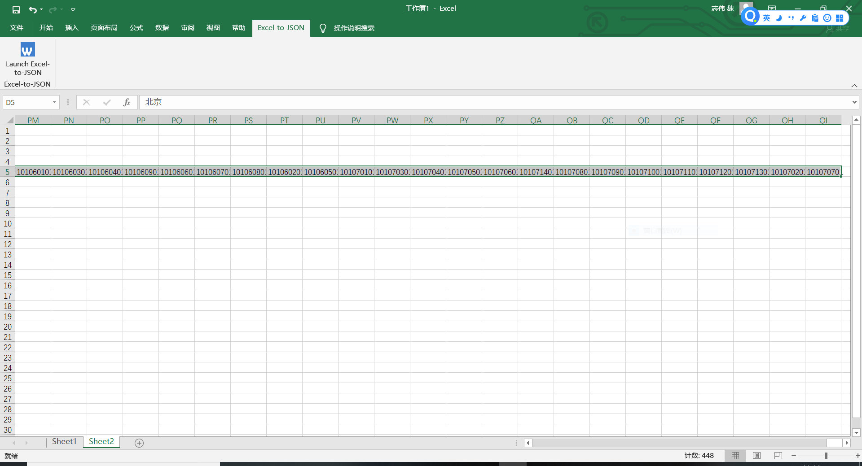Switch to Normal view icon
Image resolution: width=862 pixels, height=466 pixels.
tap(735, 456)
